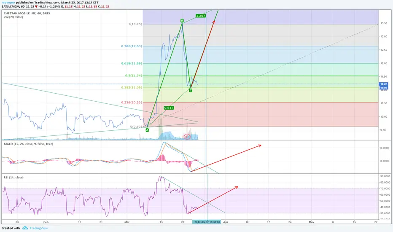The image size is (393, 232).
Task: Click the 0.0000 MACD axis value
Action: tap(385, 161)
